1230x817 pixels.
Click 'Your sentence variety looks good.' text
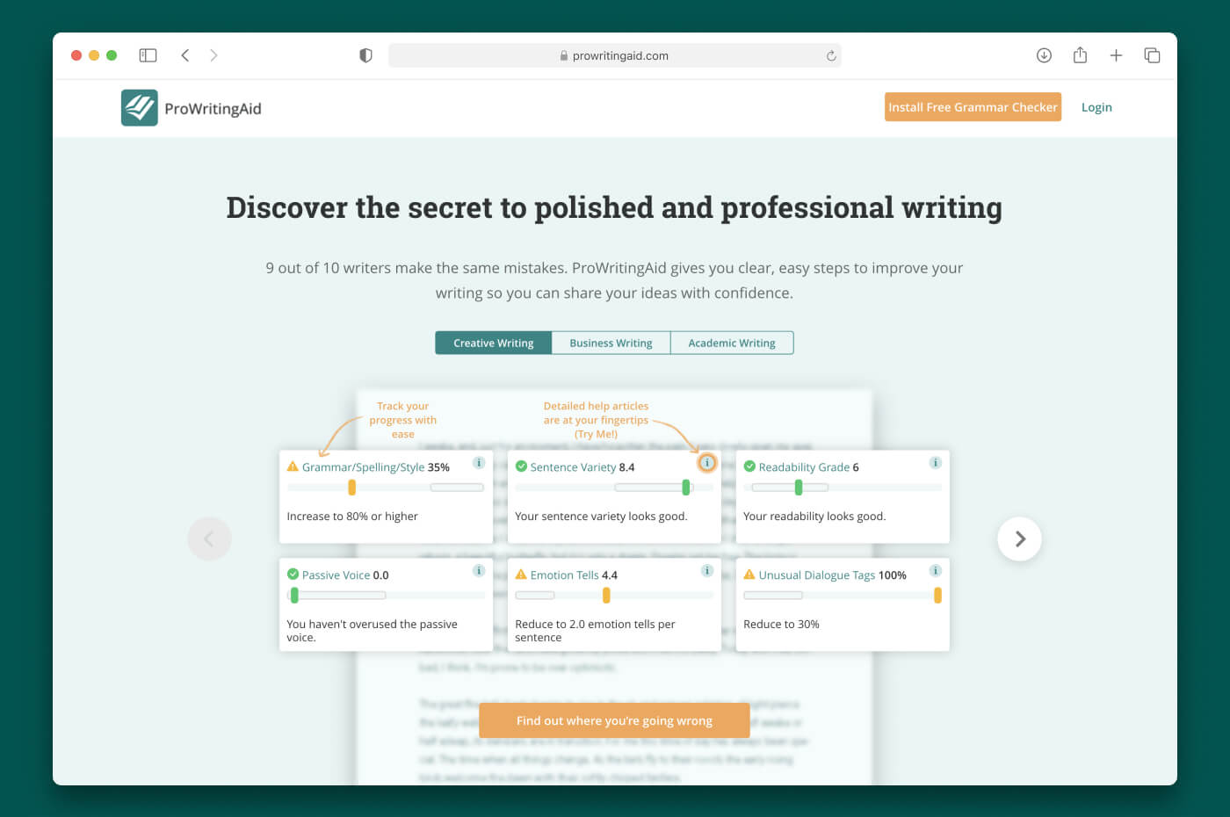tap(601, 517)
